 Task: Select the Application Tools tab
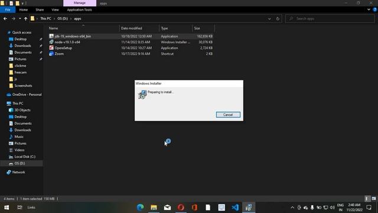coord(79,9)
